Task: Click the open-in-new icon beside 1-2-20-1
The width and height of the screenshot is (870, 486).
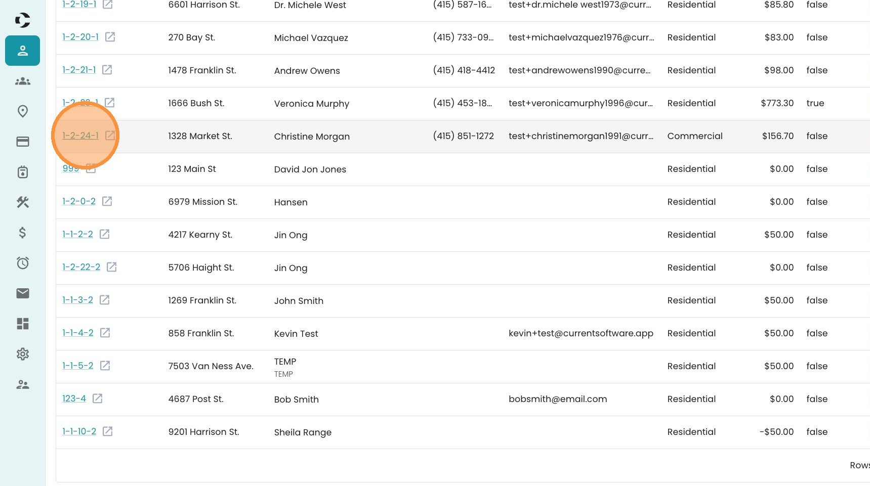Action: coord(110,37)
